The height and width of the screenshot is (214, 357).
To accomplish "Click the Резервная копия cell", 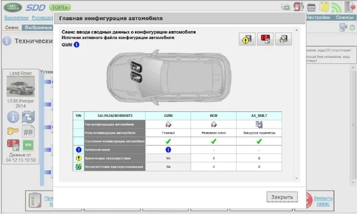I will point(214,133).
